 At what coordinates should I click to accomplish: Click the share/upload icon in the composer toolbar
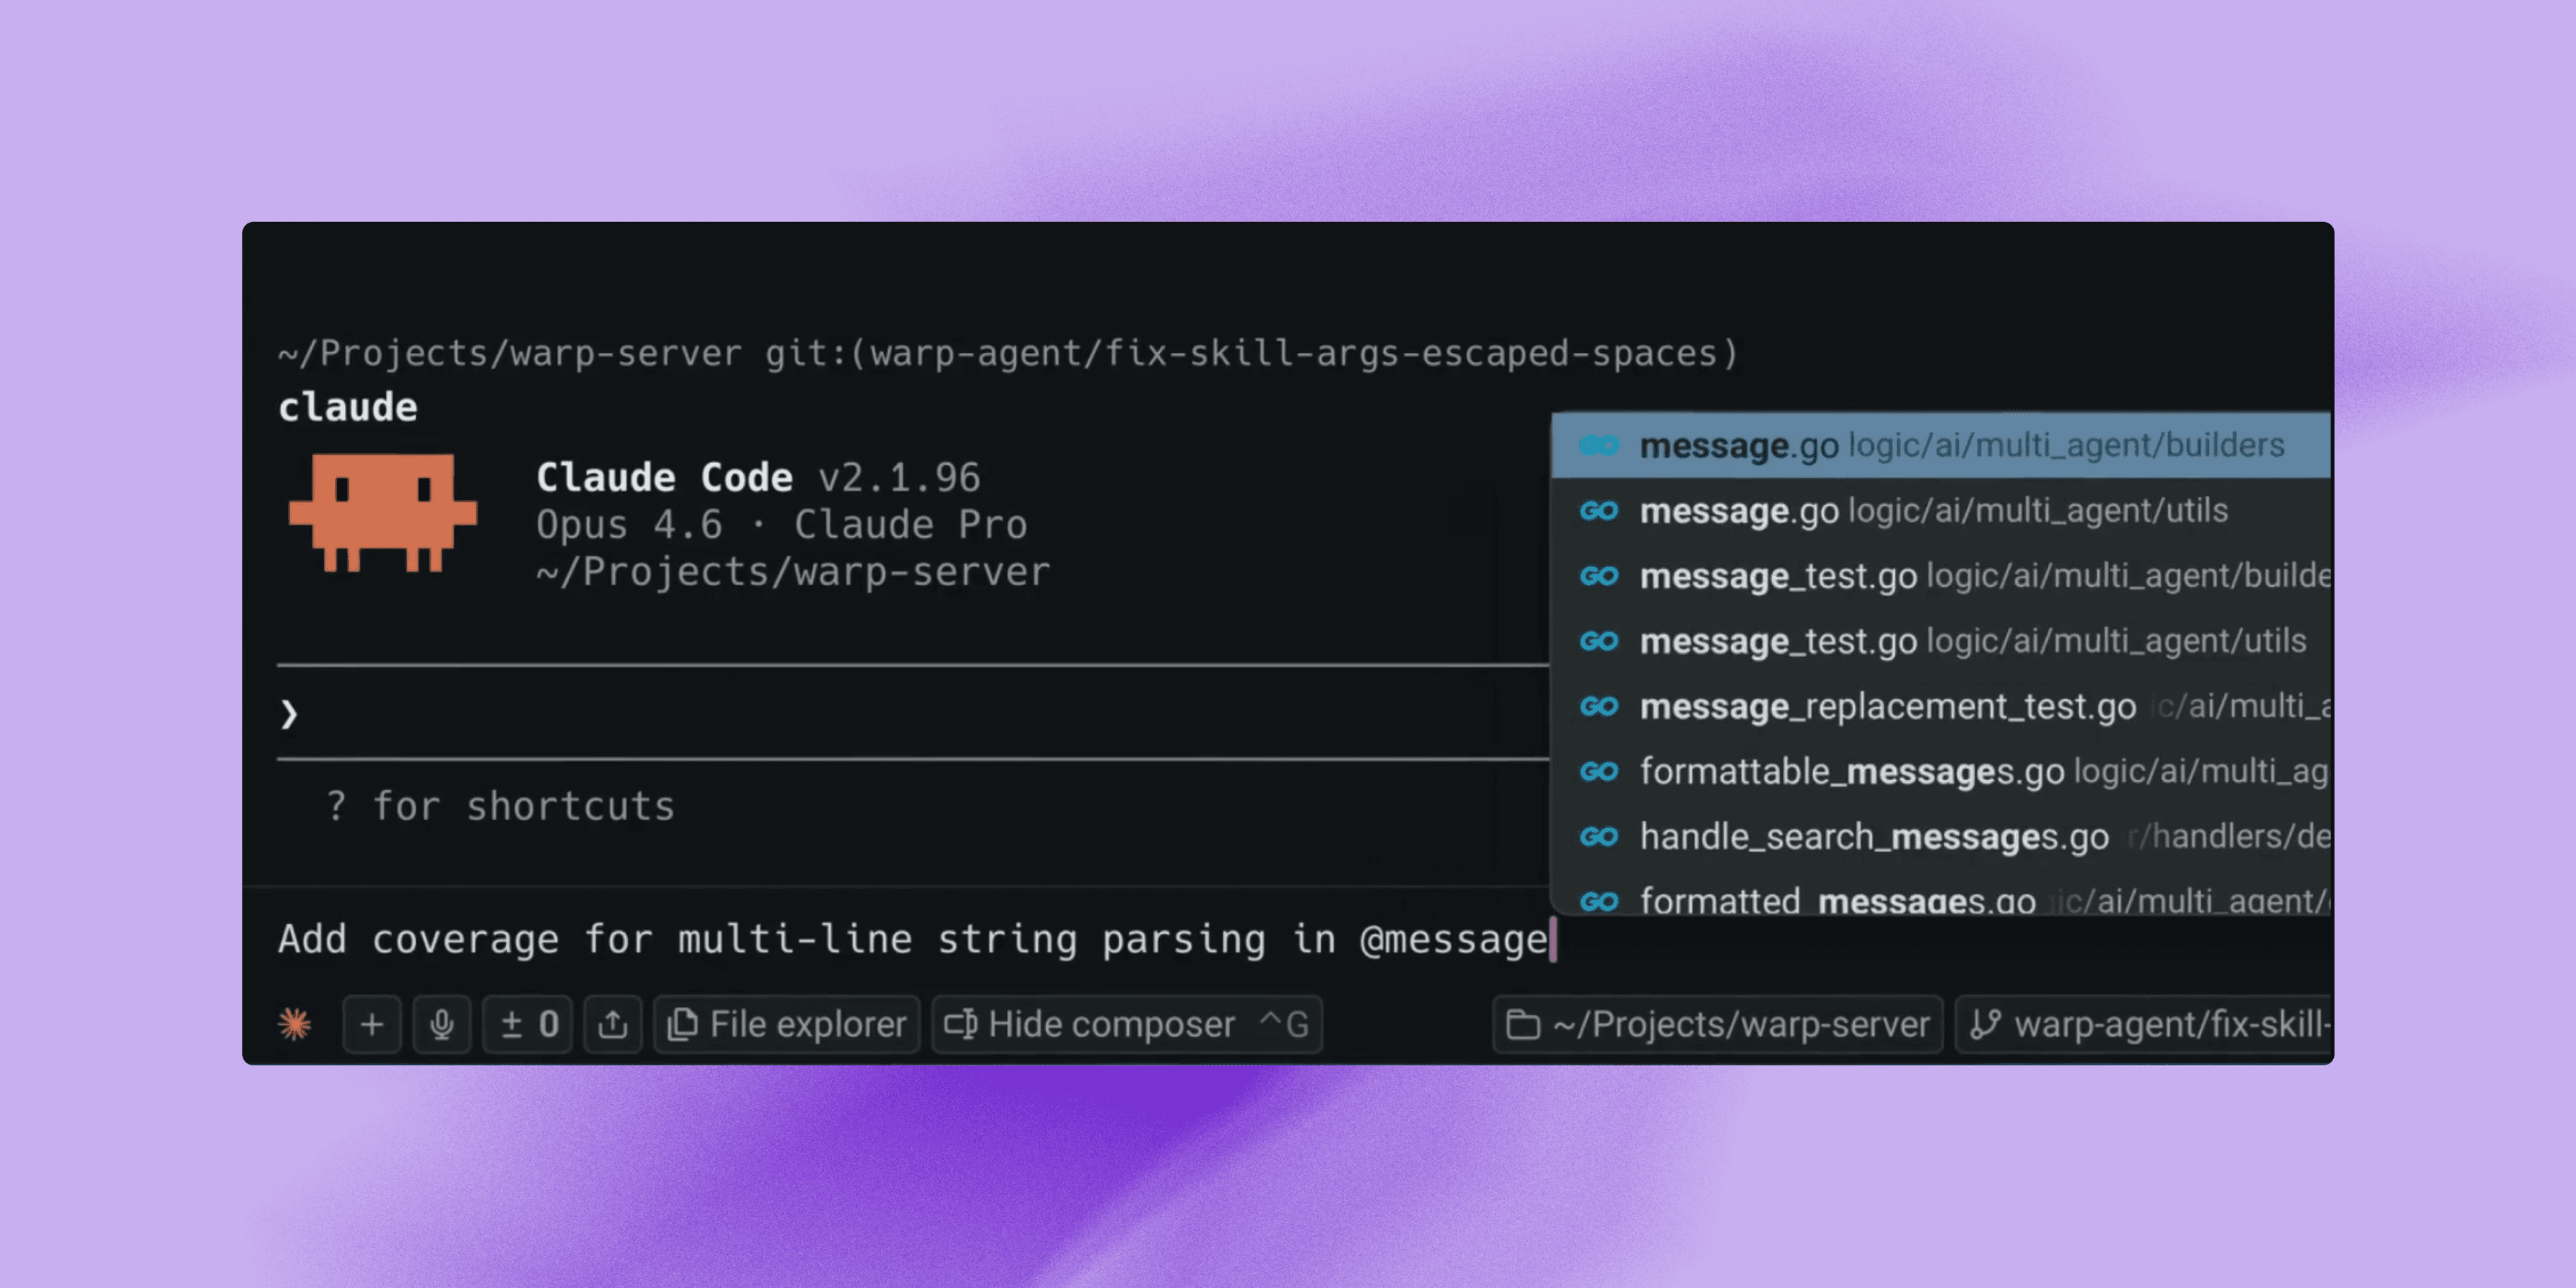(x=613, y=1024)
